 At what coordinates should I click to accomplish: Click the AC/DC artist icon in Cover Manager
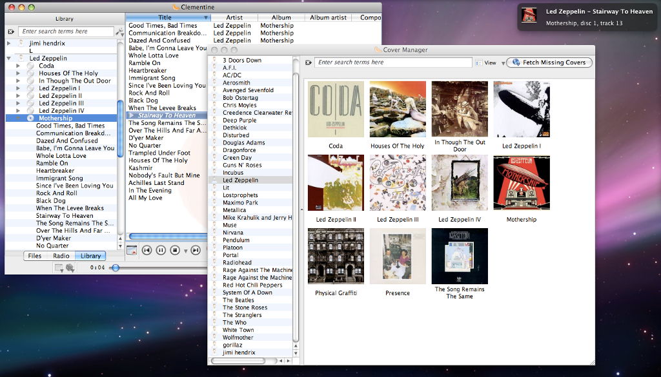pyautogui.click(x=214, y=75)
